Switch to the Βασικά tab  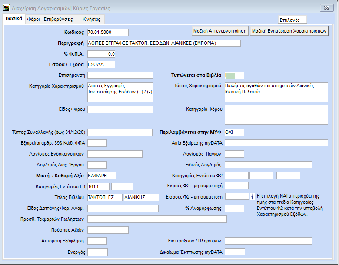(14, 19)
